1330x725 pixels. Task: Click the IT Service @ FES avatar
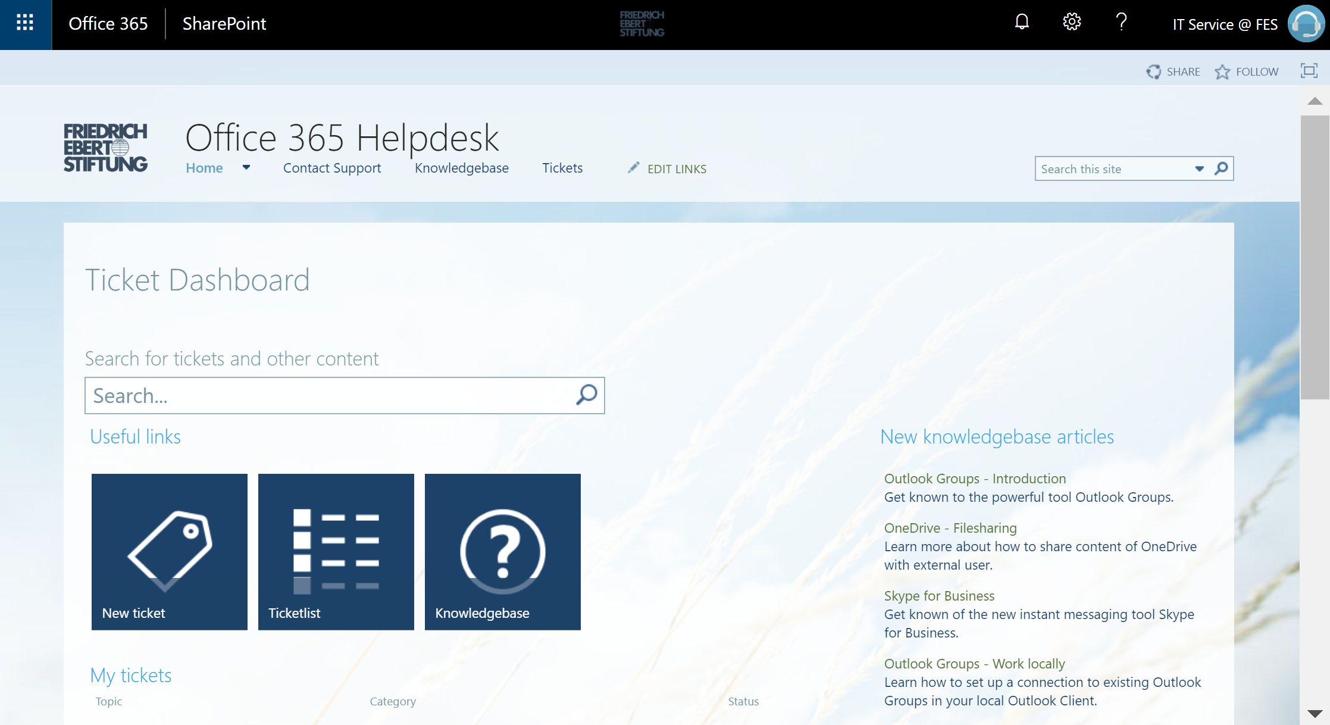[1307, 24]
